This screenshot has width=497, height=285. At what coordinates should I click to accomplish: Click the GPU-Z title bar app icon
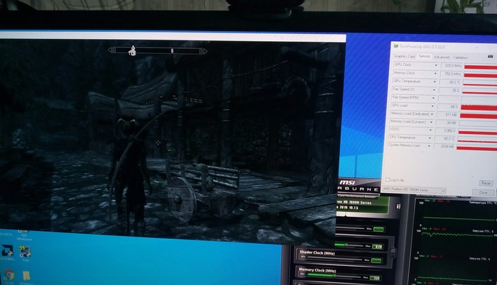tap(395, 47)
